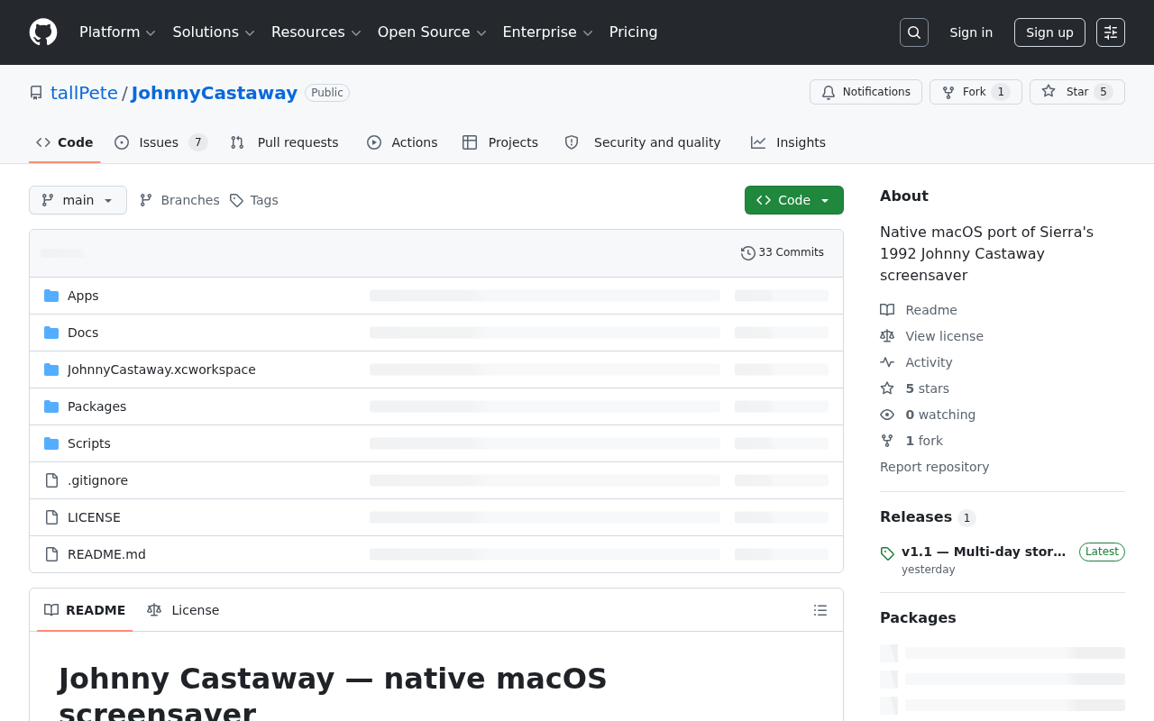Image resolution: width=1154 pixels, height=721 pixels.
Task: Click the repository icon beside tallPete
Action: coord(36,93)
